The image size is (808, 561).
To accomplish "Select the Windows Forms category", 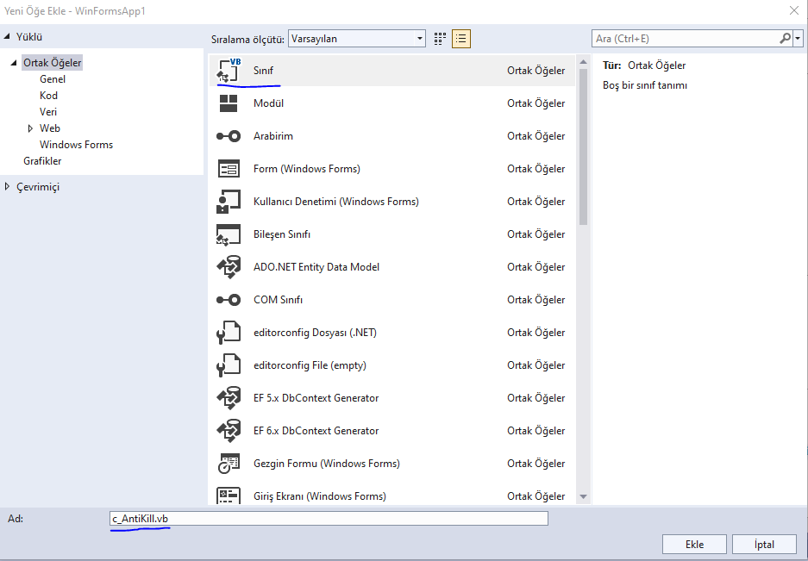I will 76,145.
